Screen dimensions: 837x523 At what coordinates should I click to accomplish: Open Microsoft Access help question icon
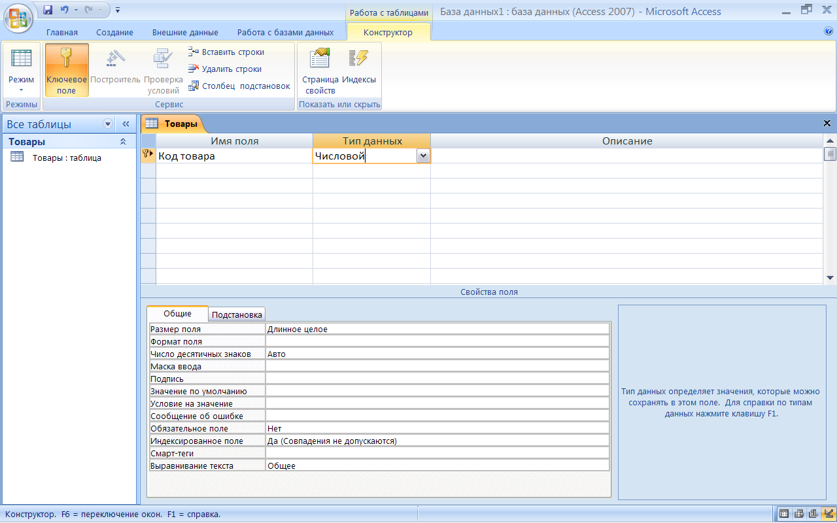[x=828, y=31]
